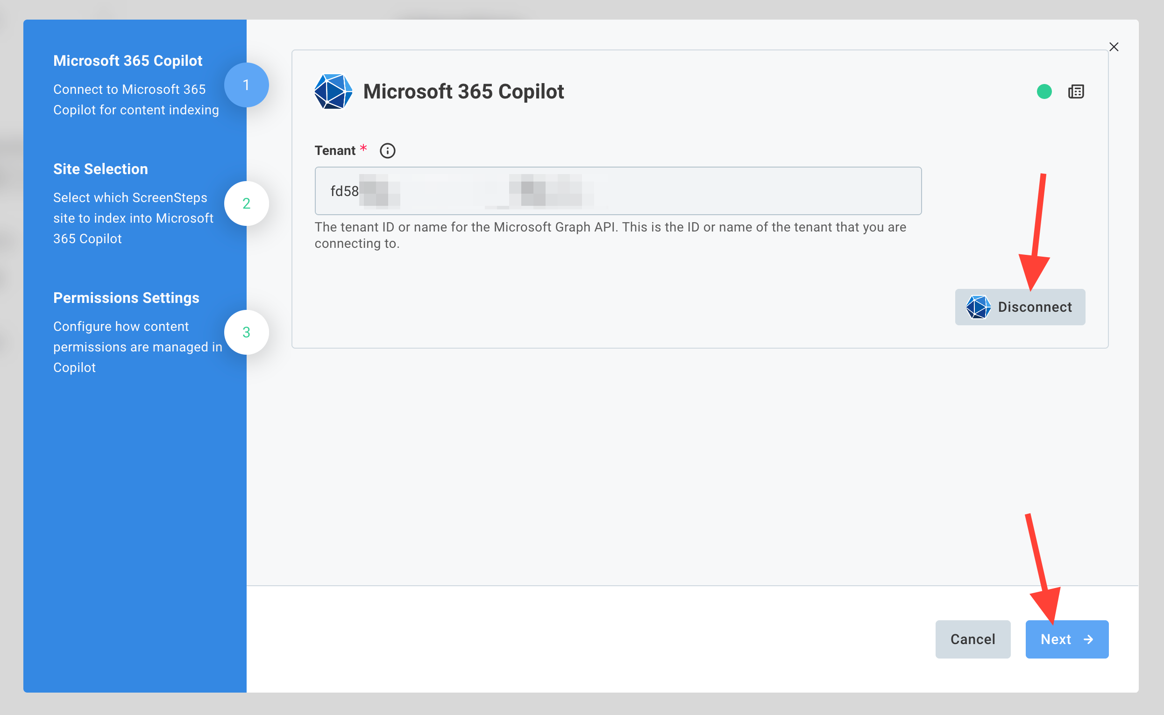
Task: Open the log icon beside the green dot
Action: click(x=1076, y=91)
